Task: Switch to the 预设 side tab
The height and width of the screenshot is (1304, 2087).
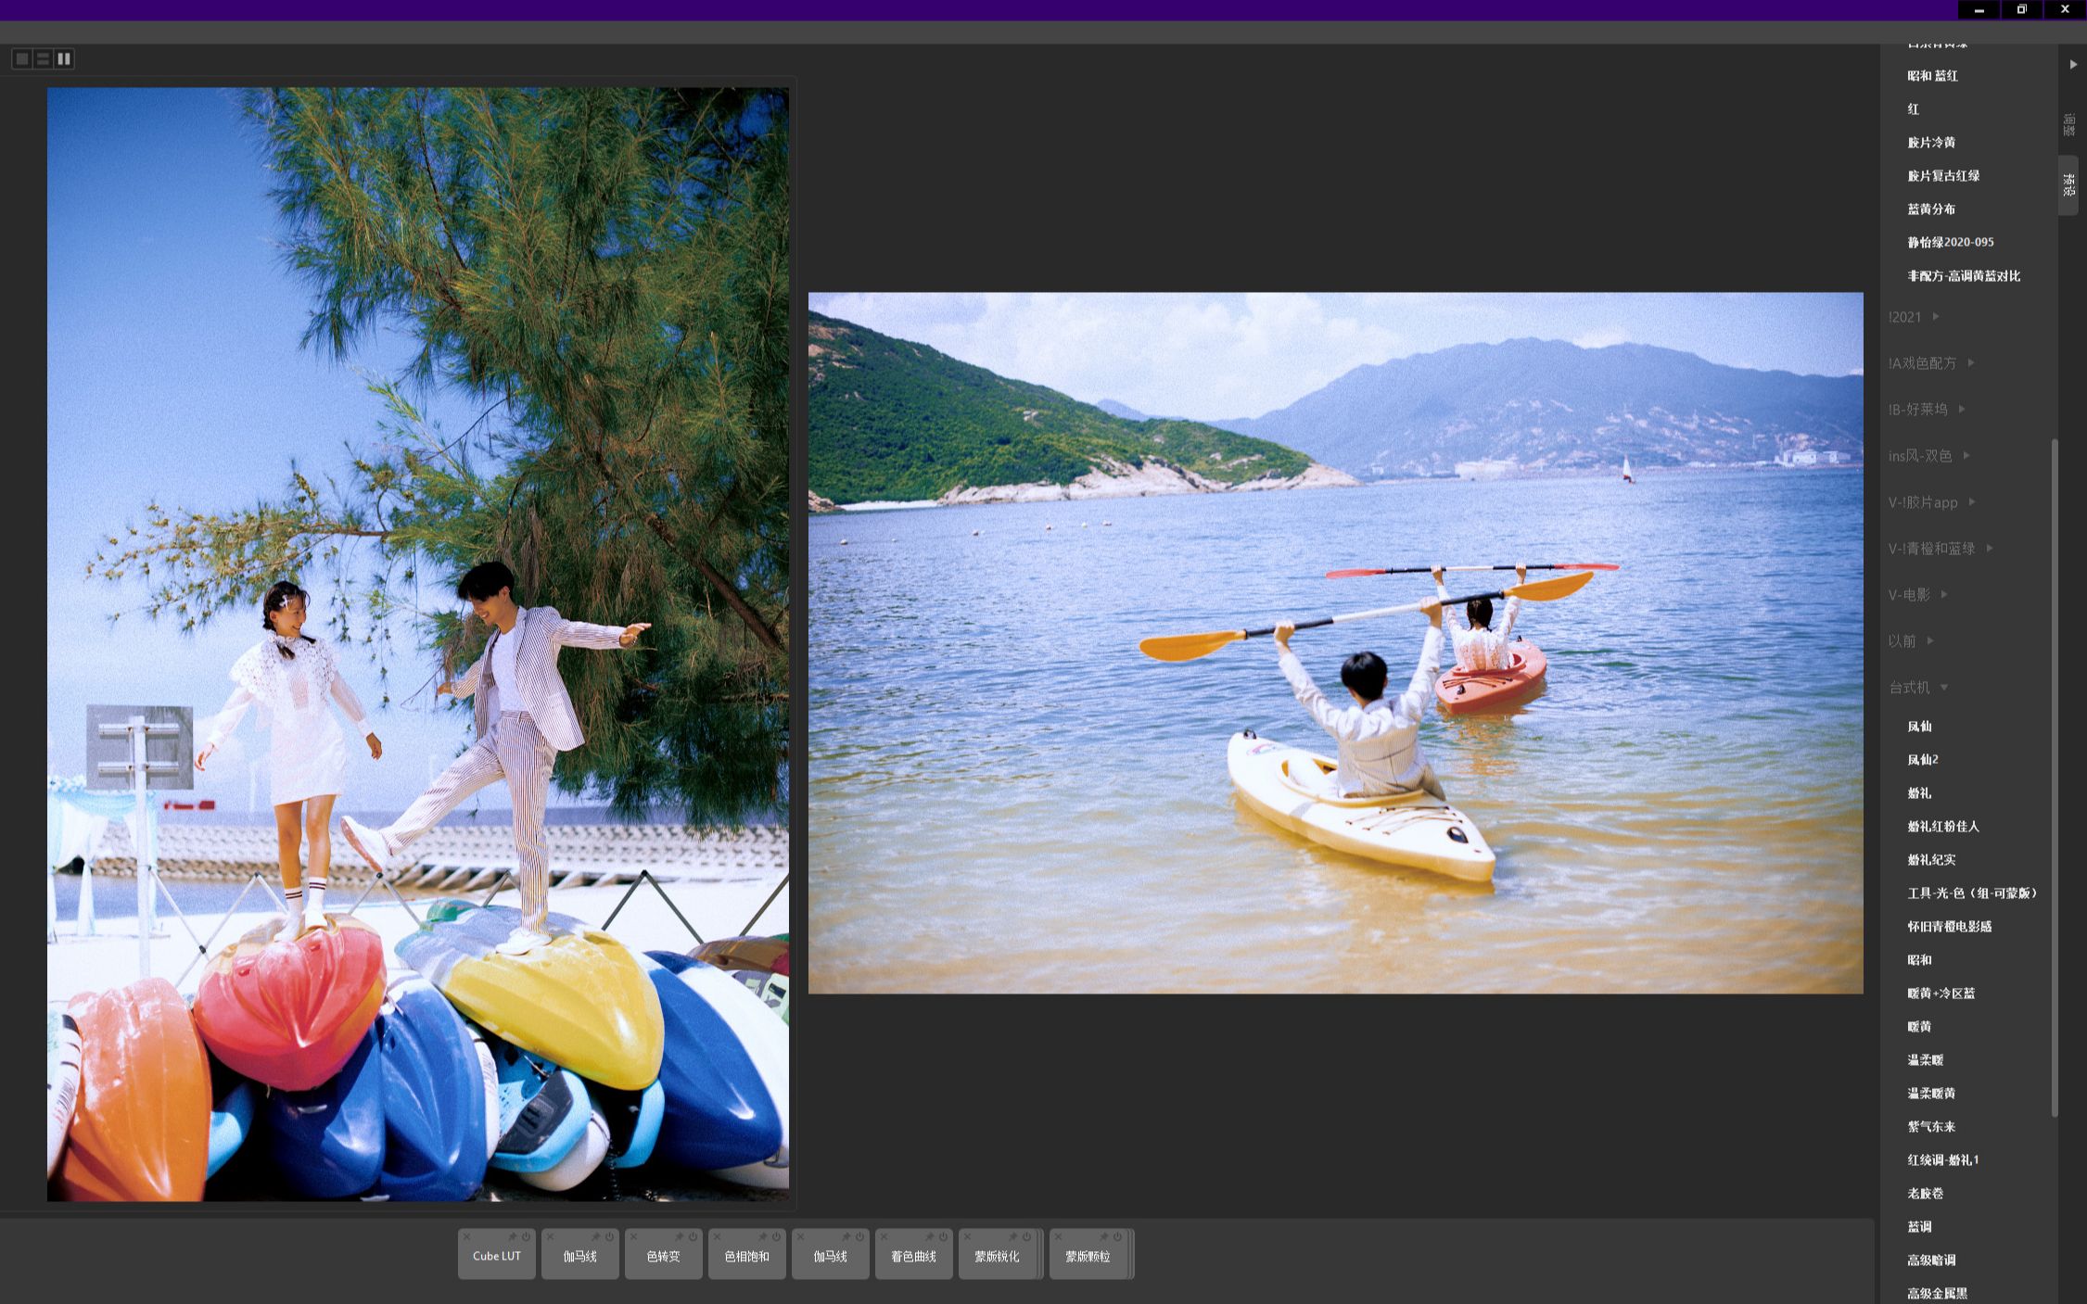Action: [2068, 184]
